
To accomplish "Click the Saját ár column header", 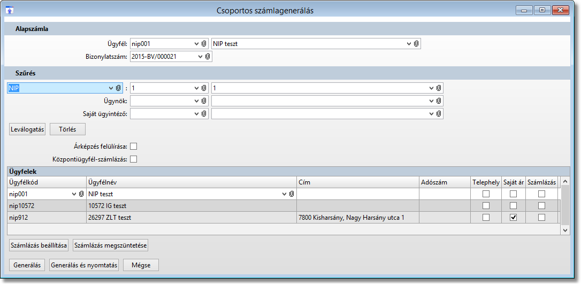I will pyautogui.click(x=514, y=182).
